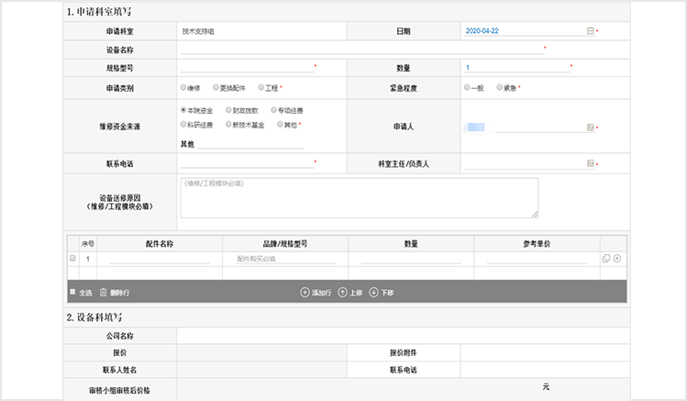
Task: Open the calendar picker for 日期
Action: (x=590, y=31)
